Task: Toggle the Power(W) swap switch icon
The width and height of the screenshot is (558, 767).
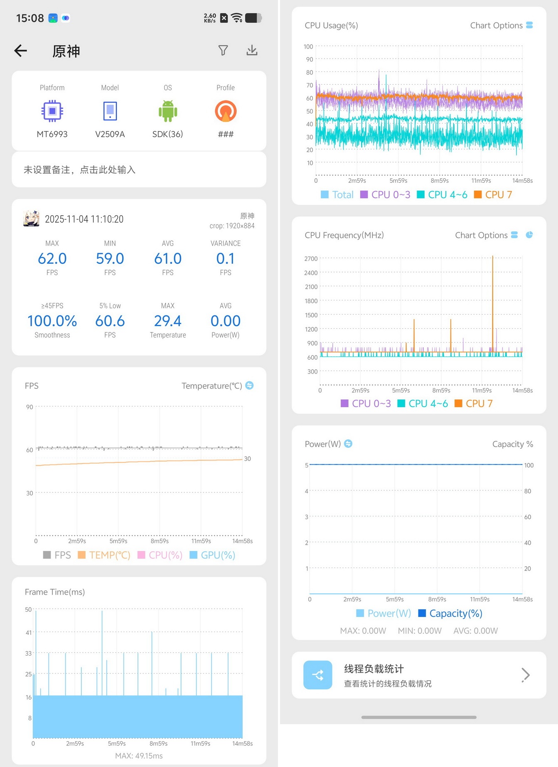Action: 348,443
